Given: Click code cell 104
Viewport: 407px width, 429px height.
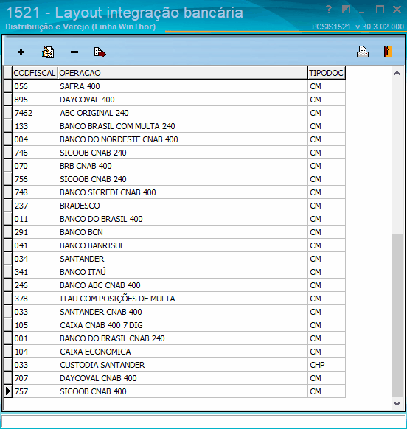Looking at the screenshot, I should 35,352.
